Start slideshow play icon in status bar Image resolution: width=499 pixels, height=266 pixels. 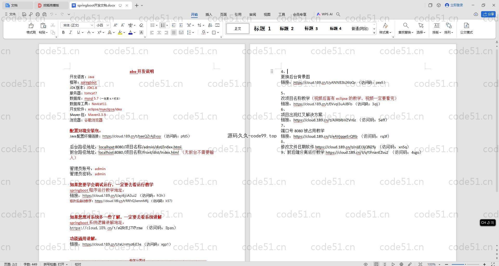tap(393, 264)
